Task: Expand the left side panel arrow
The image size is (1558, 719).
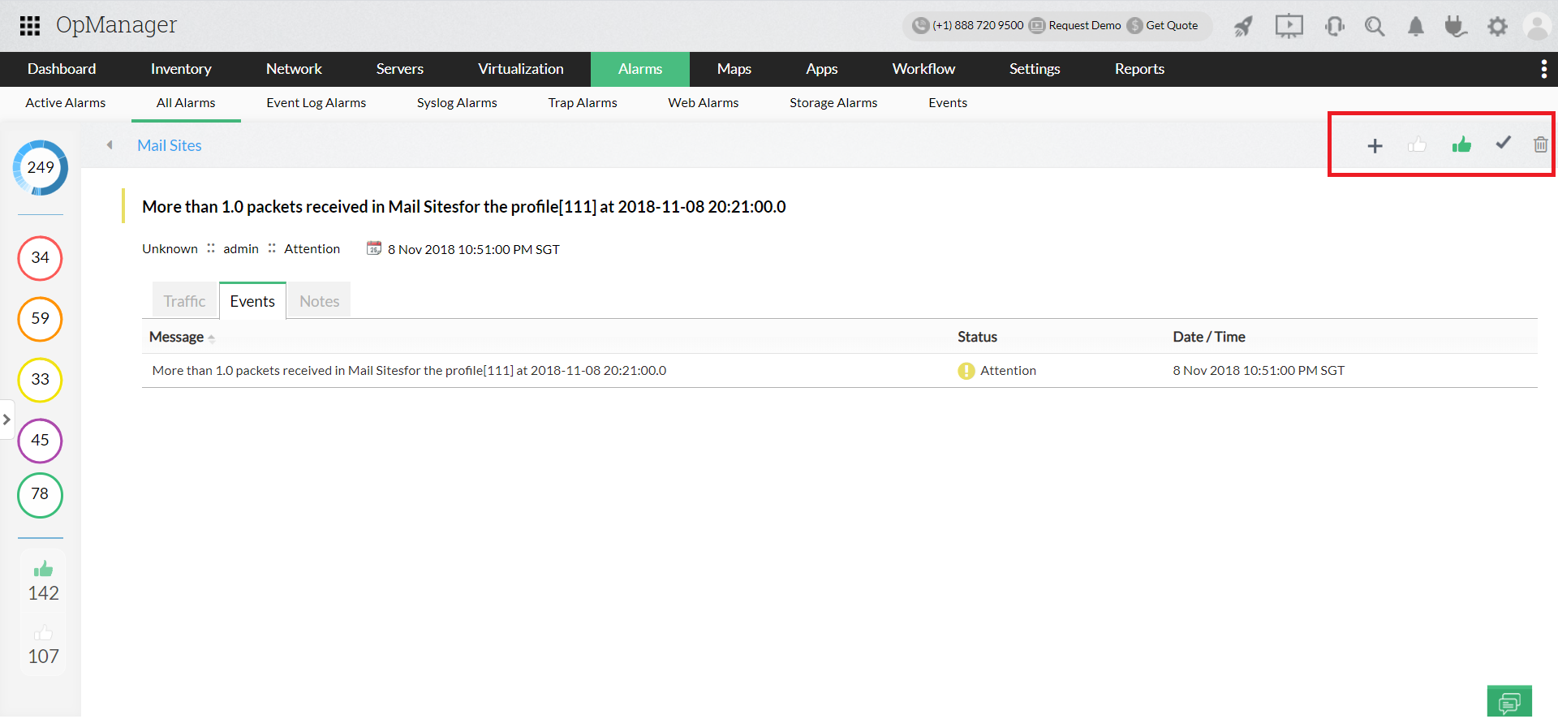Action: coord(6,420)
